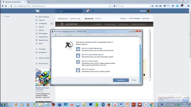Screen dimensions: 191x107
Task: Click Отмена in permission dialog
Action: [x=134, y=80]
